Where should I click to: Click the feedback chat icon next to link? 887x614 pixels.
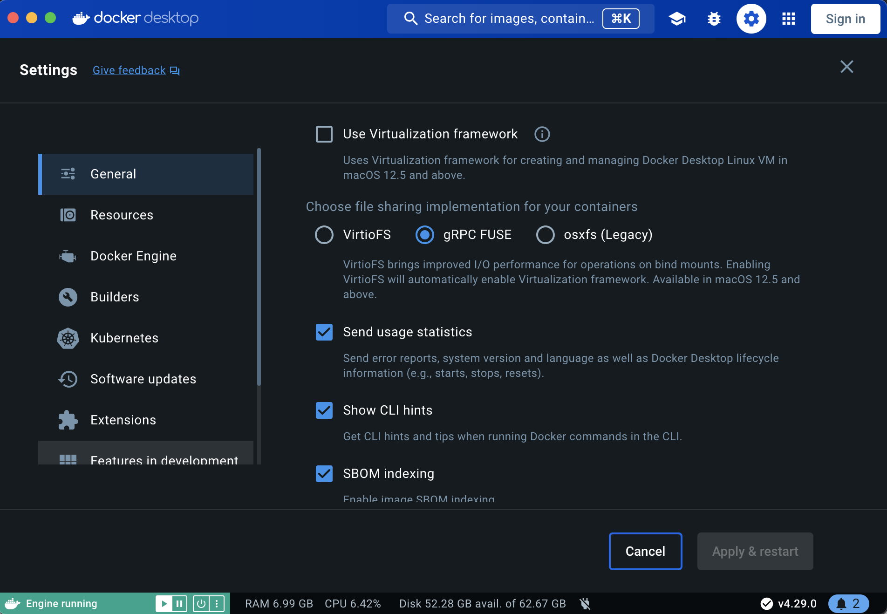(x=175, y=71)
